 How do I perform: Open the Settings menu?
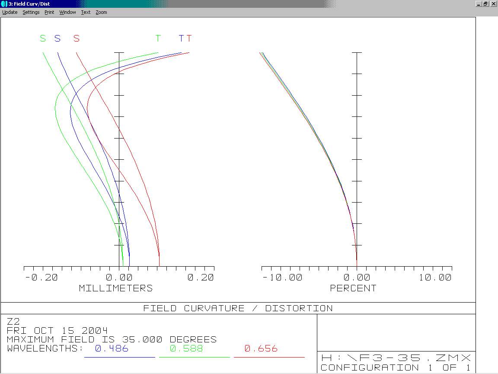click(x=31, y=12)
